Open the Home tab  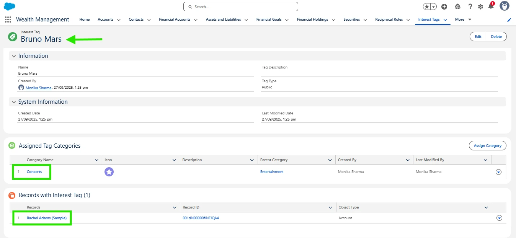[x=84, y=20]
